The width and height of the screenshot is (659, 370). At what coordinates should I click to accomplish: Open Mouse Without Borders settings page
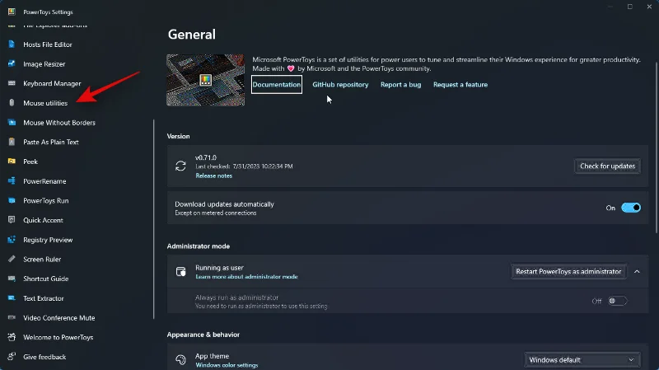(x=59, y=123)
